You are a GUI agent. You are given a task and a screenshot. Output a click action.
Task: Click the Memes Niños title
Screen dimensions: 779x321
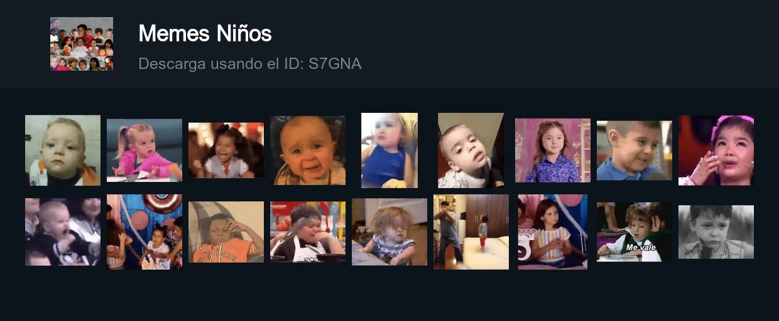pyautogui.click(x=205, y=33)
